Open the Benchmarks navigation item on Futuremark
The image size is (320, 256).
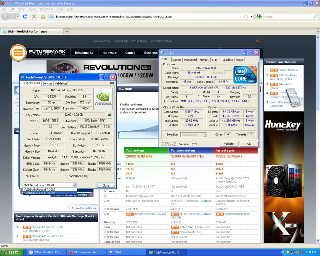(84, 53)
